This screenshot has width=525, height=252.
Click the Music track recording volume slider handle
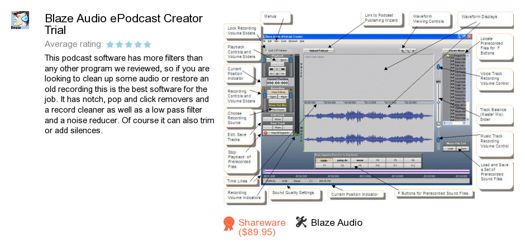[x=438, y=139]
